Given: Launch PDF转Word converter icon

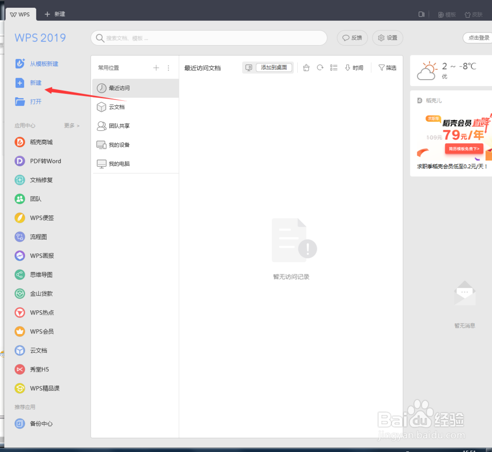Looking at the screenshot, I should (x=20, y=161).
